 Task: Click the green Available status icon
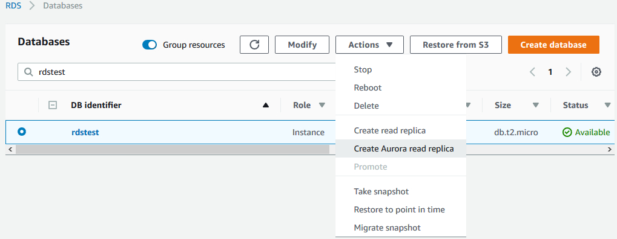[x=567, y=133]
